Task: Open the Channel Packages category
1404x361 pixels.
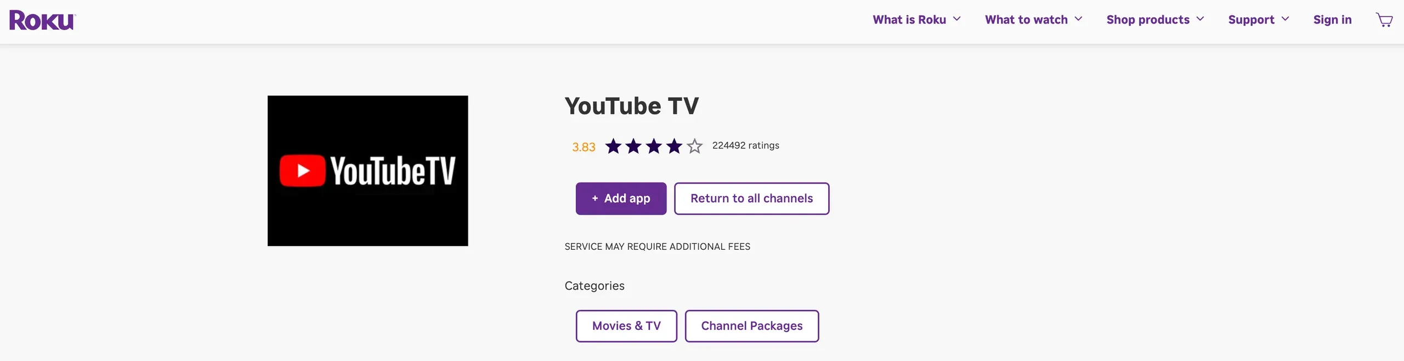Action: [752, 325]
